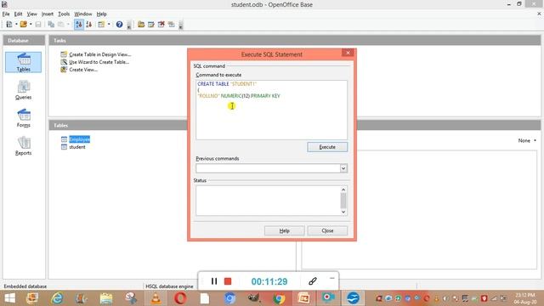The width and height of the screenshot is (544, 306).
Task: Open the Tools menu
Action: 64,14
